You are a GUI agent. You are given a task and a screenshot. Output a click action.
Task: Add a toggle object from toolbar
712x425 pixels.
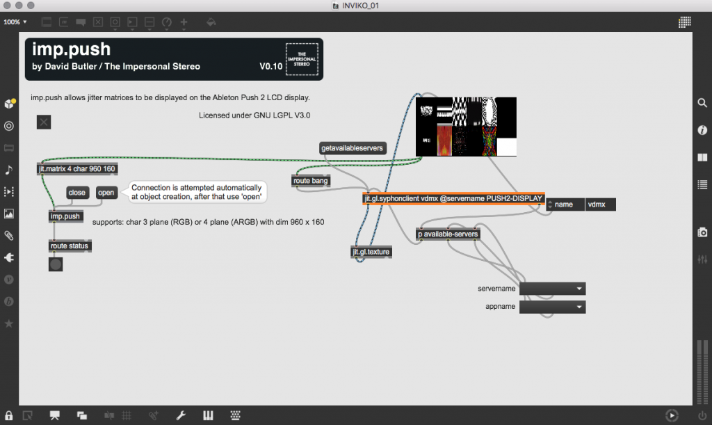pyautogui.click(x=98, y=22)
